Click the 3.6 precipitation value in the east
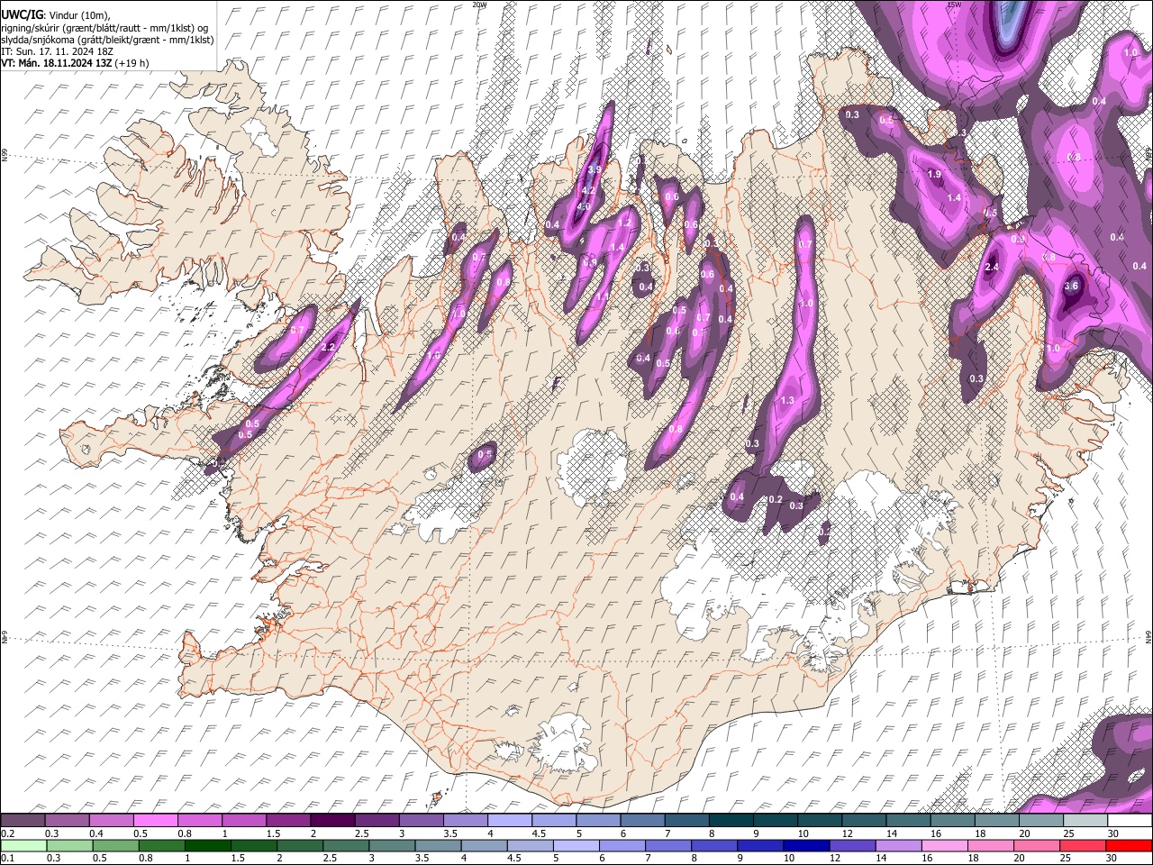The image size is (1153, 865). coord(1071,287)
